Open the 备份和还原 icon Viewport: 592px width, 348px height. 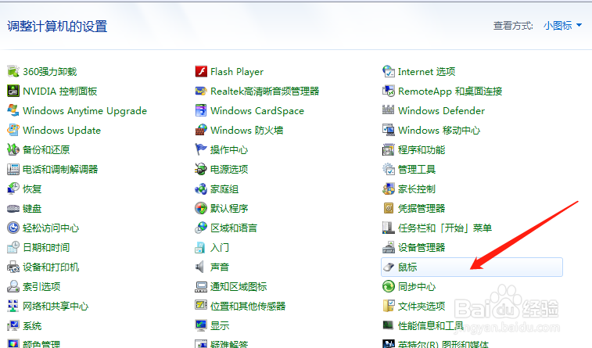(13, 150)
